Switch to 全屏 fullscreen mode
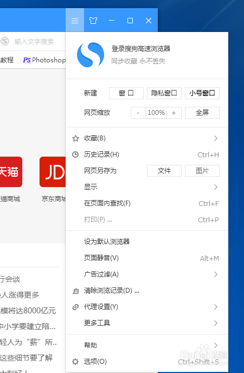 [202, 113]
